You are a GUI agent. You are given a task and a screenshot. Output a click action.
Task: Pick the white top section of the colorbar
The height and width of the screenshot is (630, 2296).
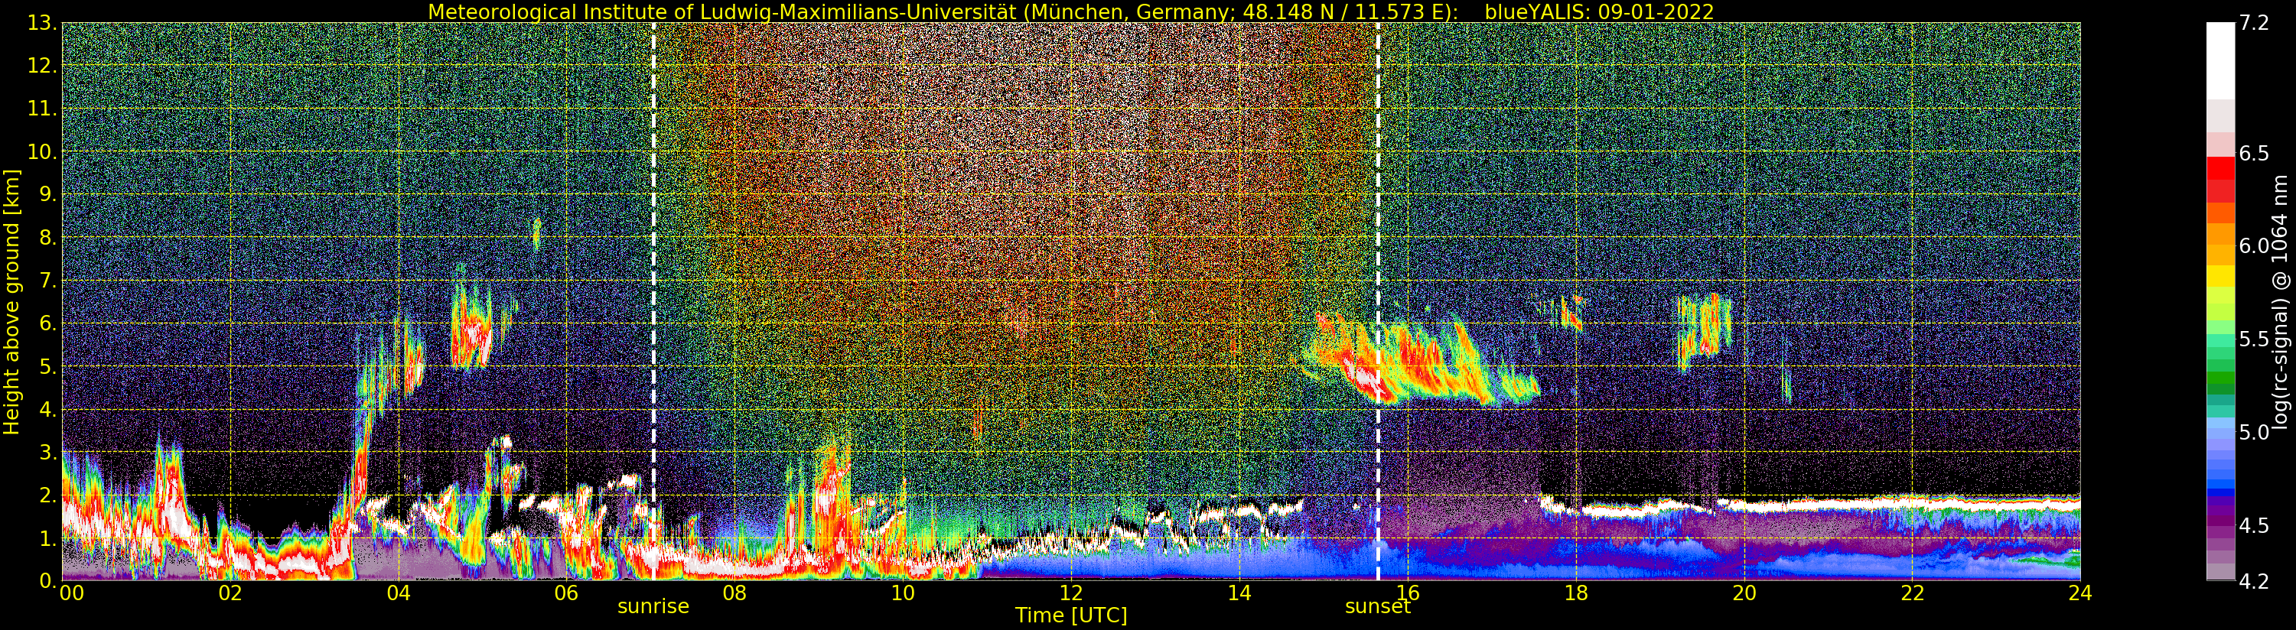click(x=2219, y=58)
